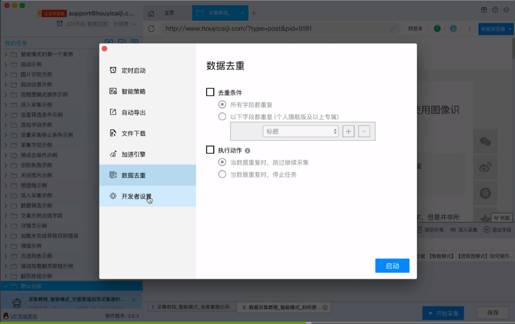Open the 标题 field dropdown
The image size is (515, 324).
pyautogui.click(x=301, y=131)
